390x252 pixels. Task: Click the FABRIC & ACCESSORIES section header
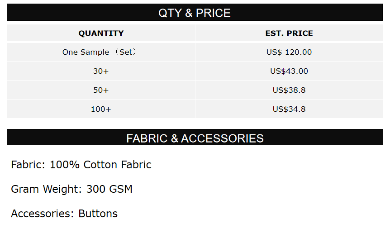(x=195, y=138)
